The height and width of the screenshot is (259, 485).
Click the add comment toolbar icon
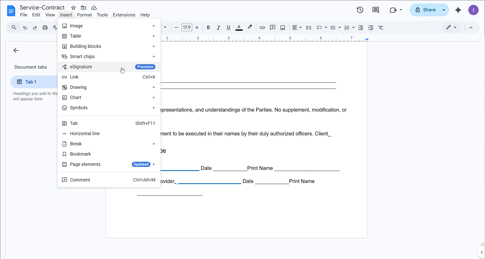[273, 28]
